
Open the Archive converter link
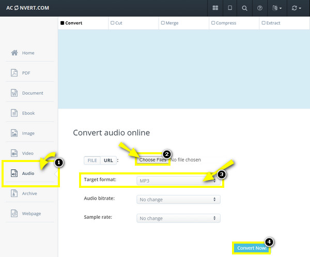(29, 194)
